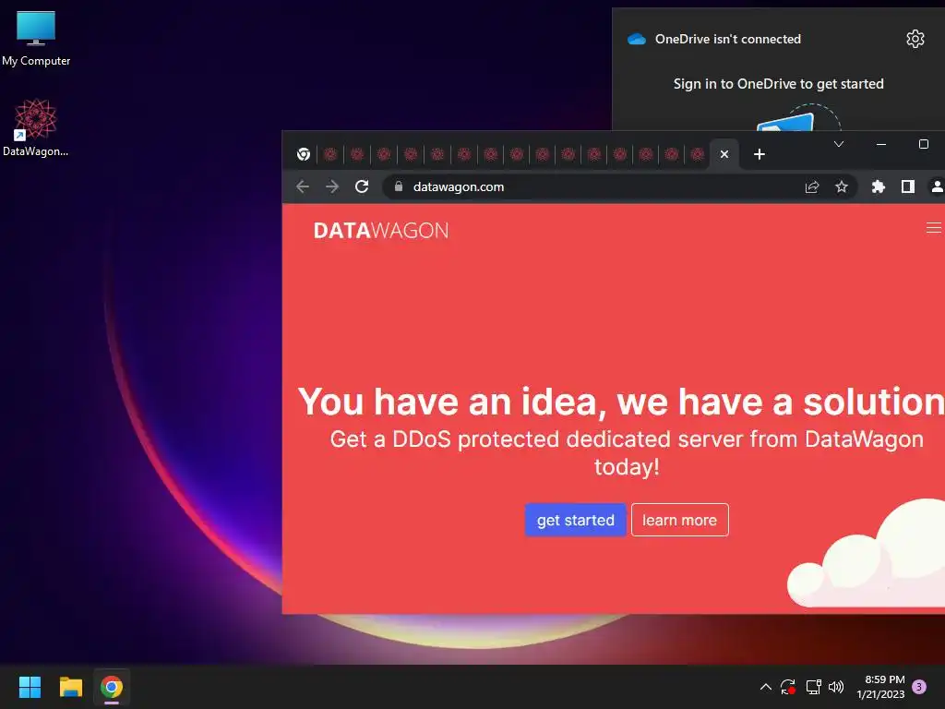Viewport: 945px width, 709px height.
Task: Click the 'get started' button
Action: [x=576, y=520]
